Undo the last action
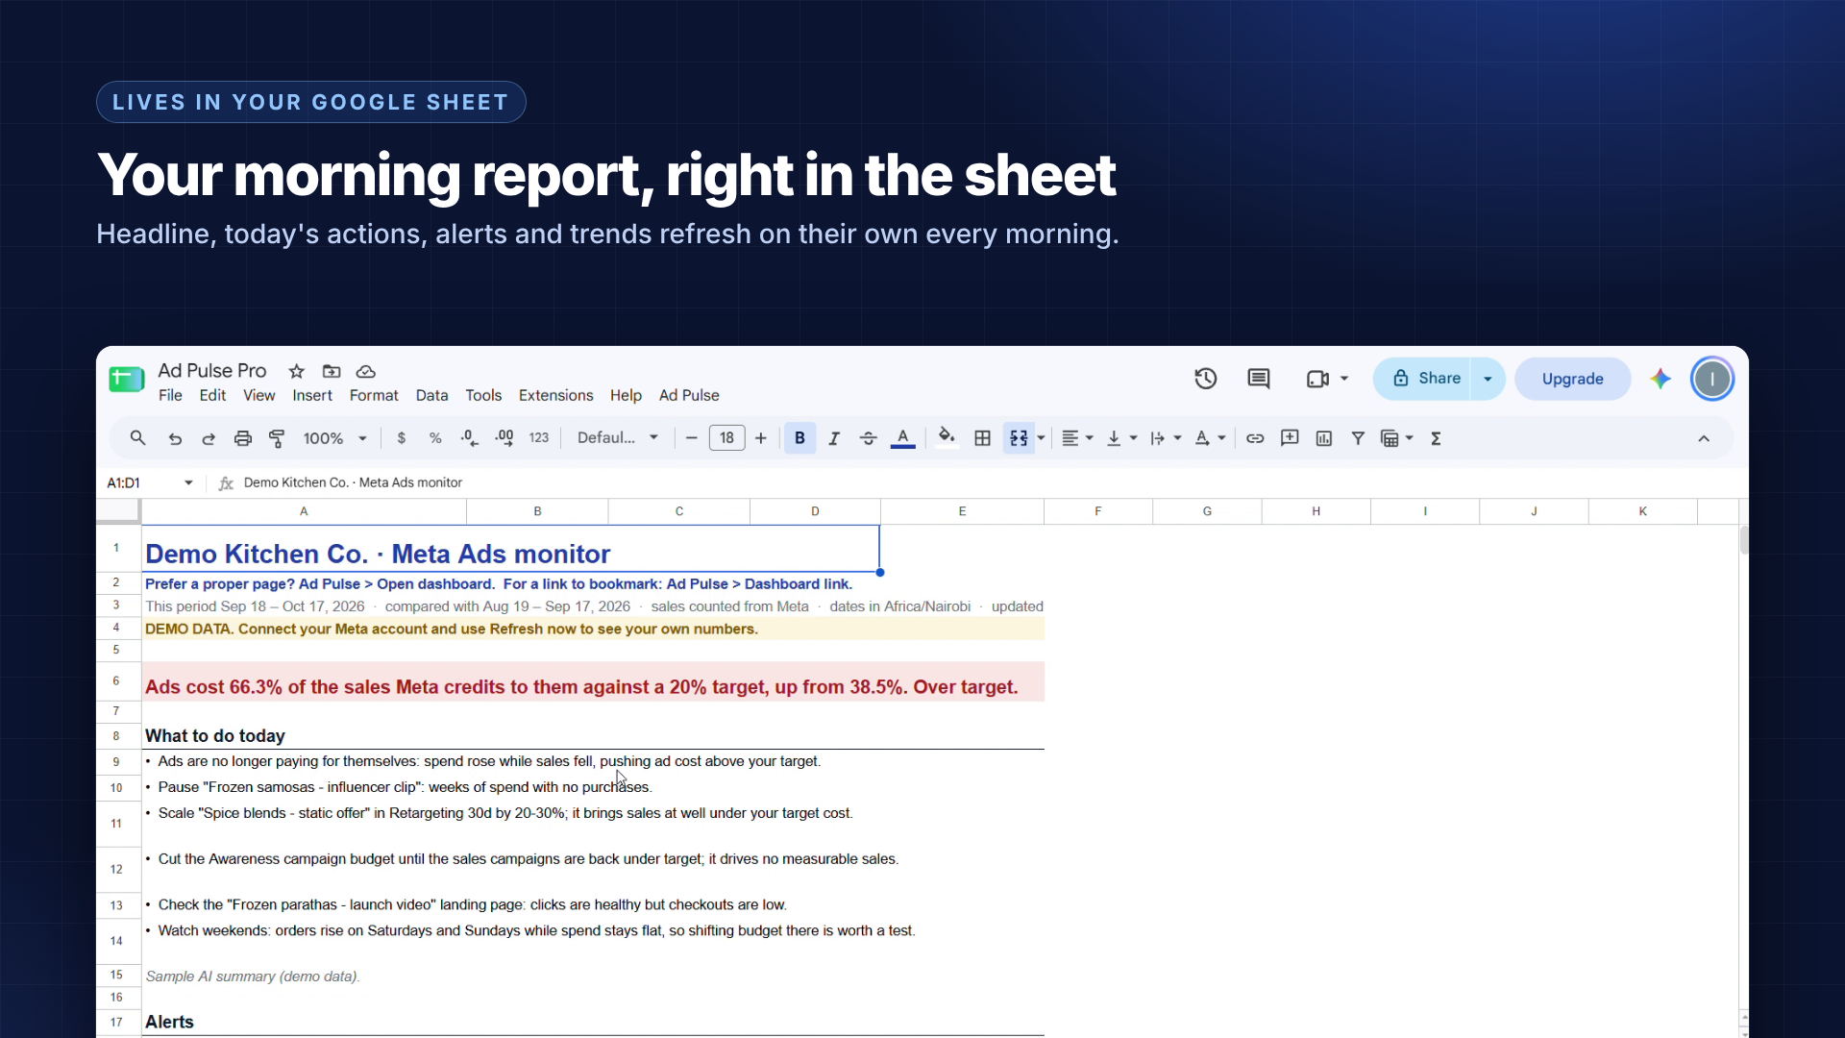 (x=175, y=438)
